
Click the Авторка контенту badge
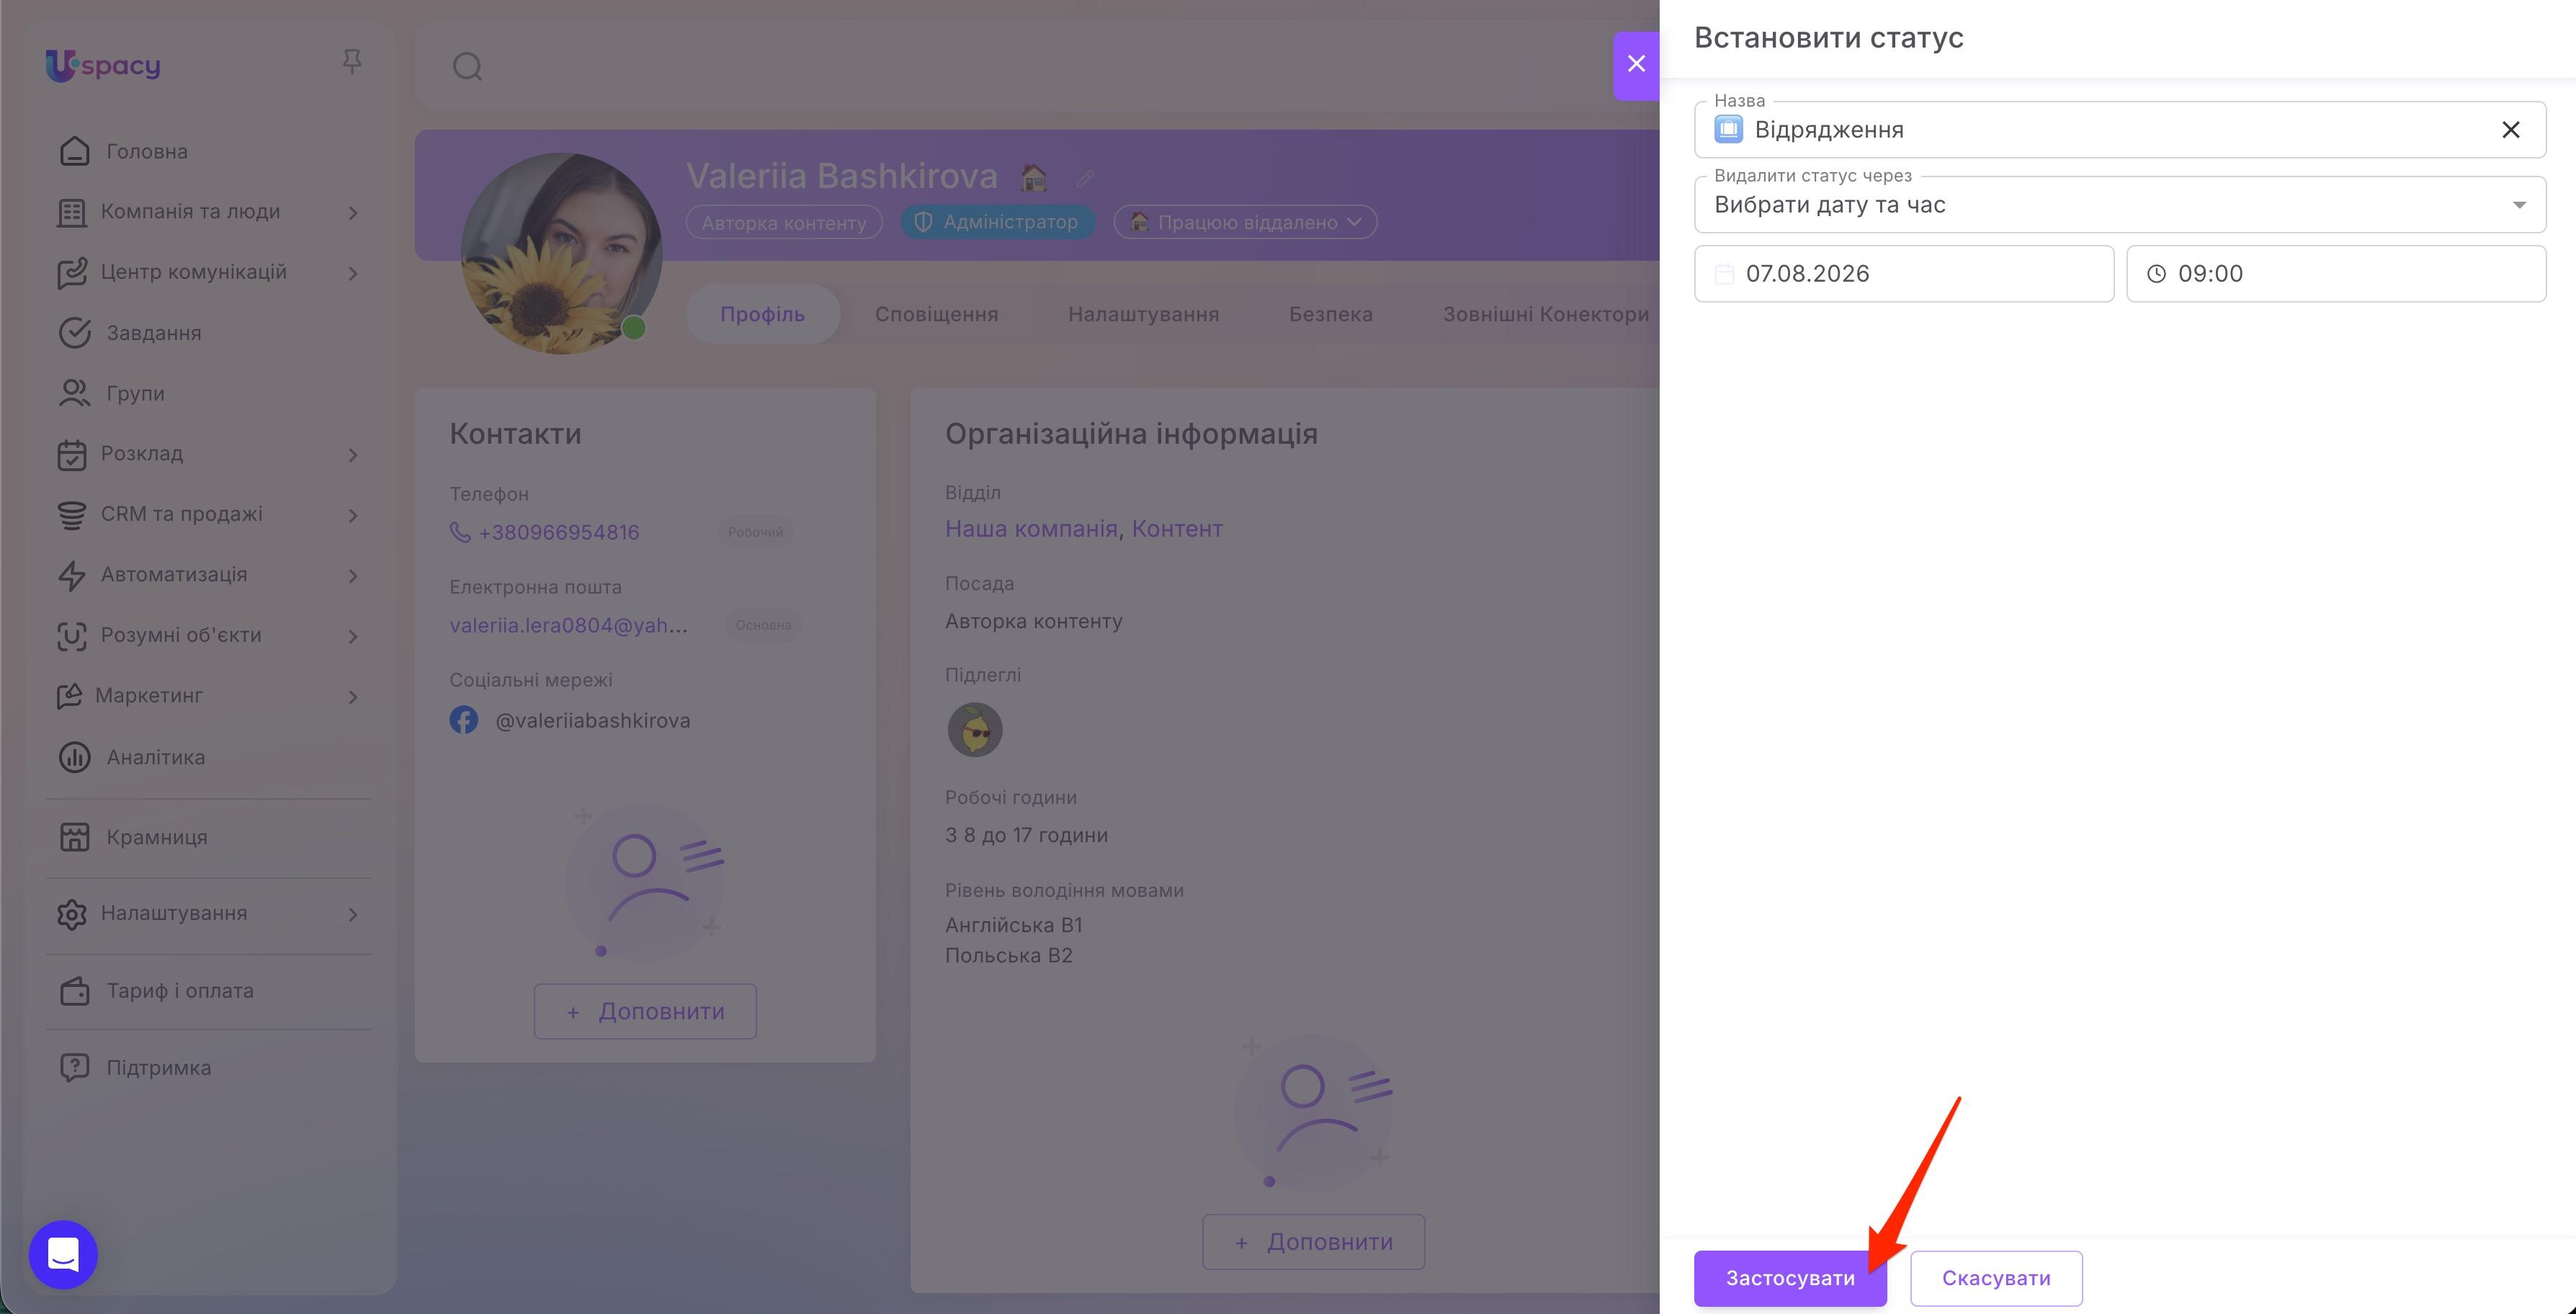click(784, 222)
